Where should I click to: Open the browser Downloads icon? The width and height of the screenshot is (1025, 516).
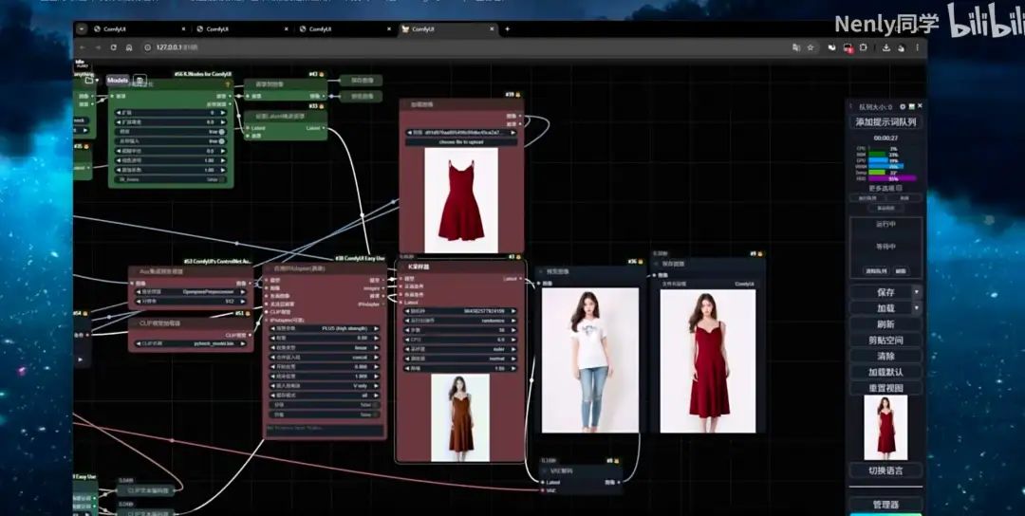click(885, 47)
